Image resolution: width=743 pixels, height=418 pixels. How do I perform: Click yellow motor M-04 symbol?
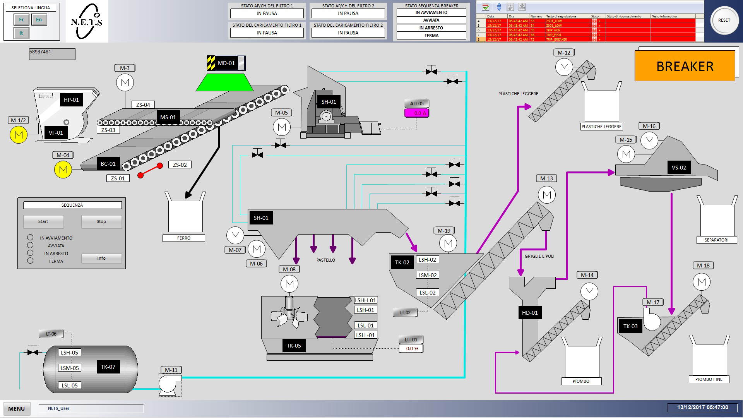(63, 170)
